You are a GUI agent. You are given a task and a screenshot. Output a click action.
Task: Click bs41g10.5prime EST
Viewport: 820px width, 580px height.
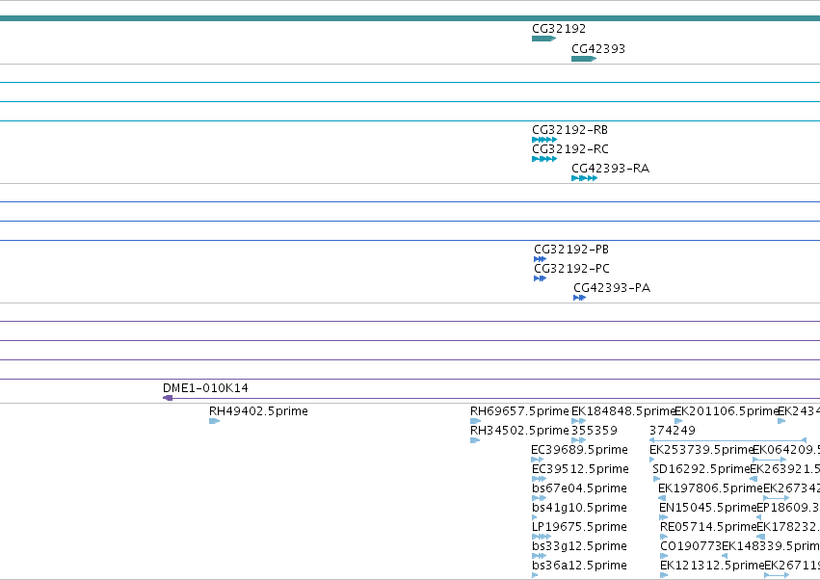579,508
